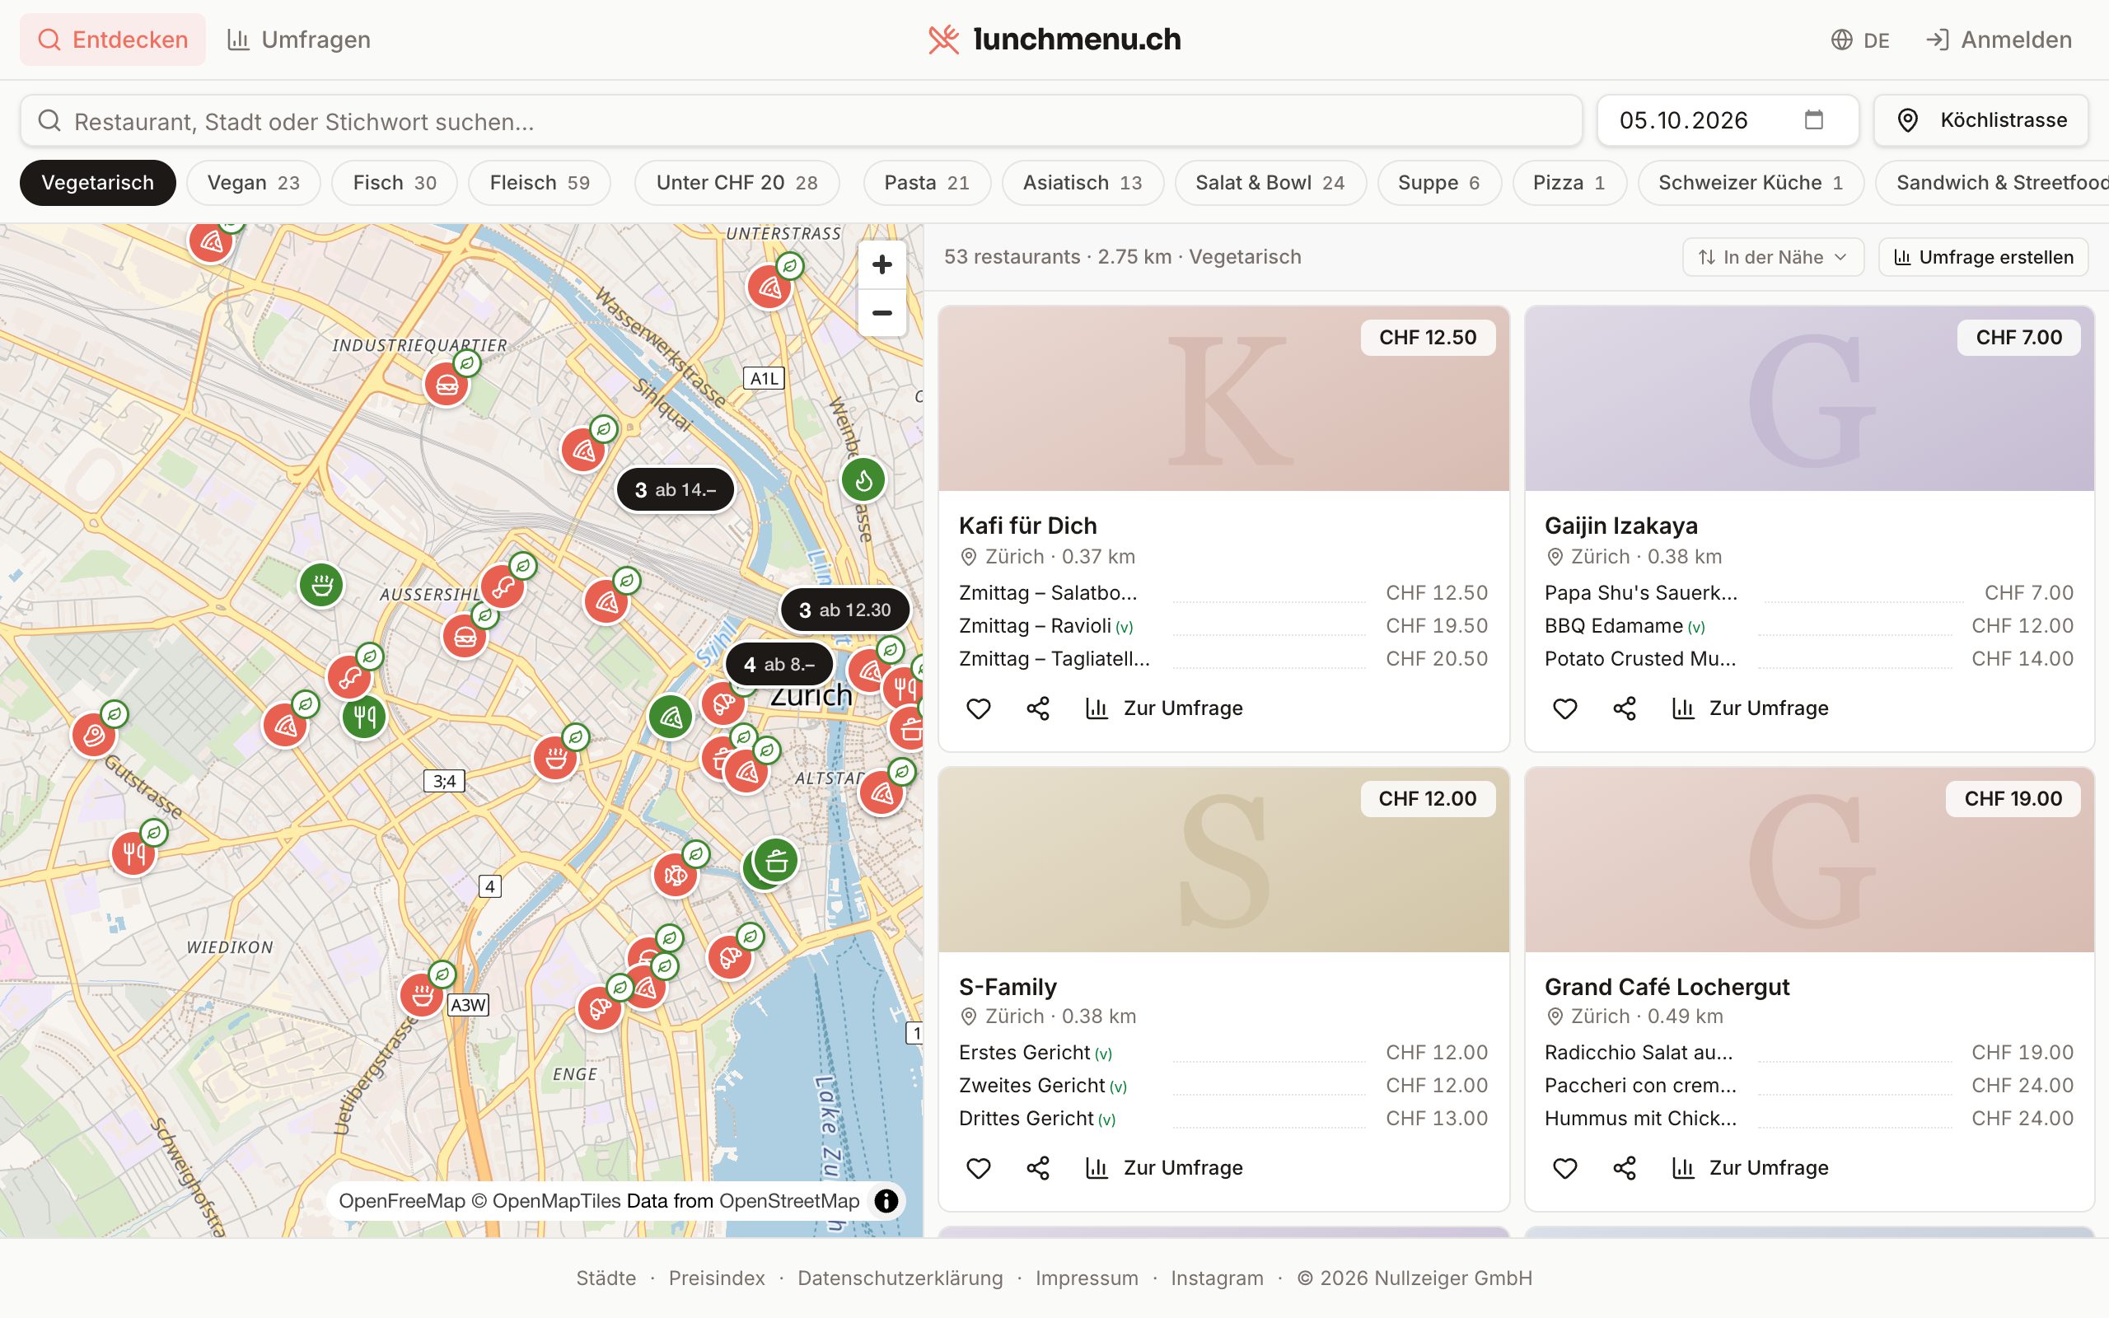Open the Preisindex footer link
The width and height of the screenshot is (2109, 1318).
(717, 1278)
